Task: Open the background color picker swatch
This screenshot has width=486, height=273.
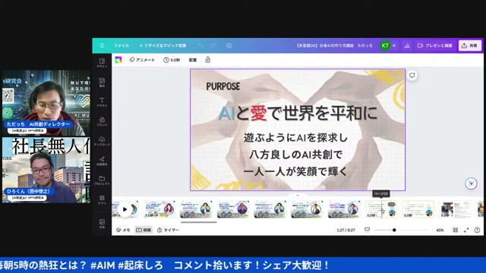Action: (x=118, y=60)
